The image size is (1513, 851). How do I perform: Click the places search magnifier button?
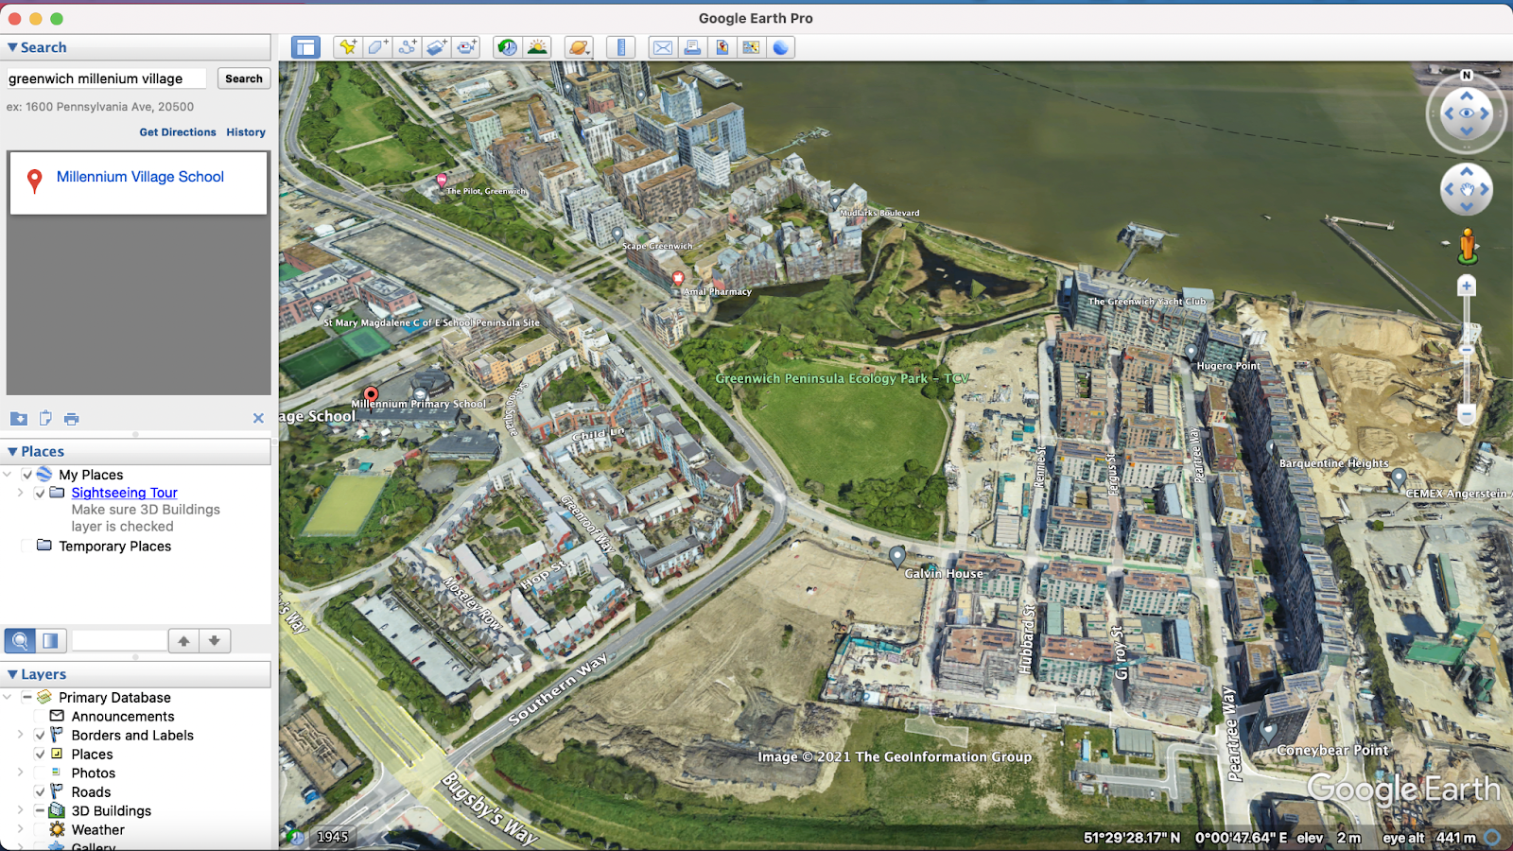(x=20, y=640)
